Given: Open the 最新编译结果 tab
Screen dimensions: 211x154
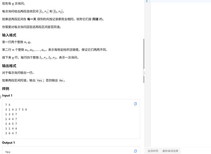Looking at the screenshot, I should pyautogui.click(x=170, y=151).
